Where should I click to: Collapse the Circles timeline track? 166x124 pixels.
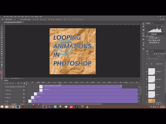click(5, 101)
